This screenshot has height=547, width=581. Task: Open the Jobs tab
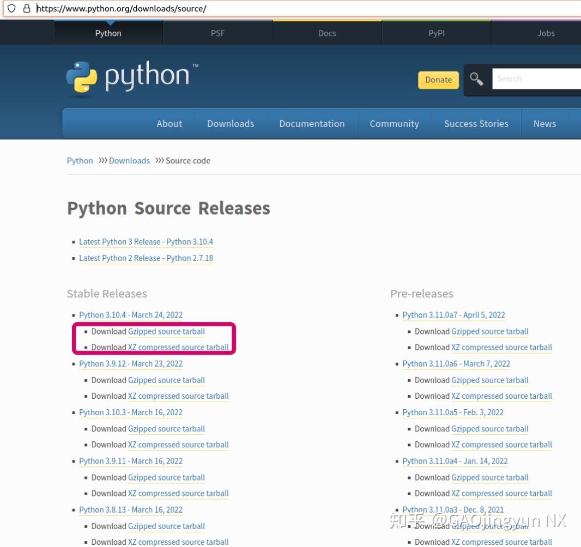coord(546,33)
